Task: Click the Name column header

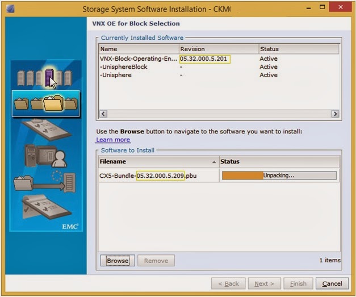Action: [139, 49]
